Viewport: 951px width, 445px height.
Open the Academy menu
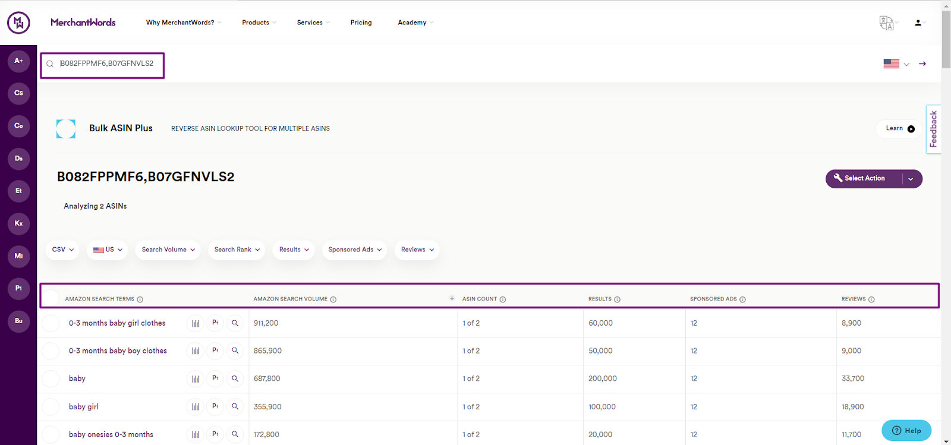(415, 23)
